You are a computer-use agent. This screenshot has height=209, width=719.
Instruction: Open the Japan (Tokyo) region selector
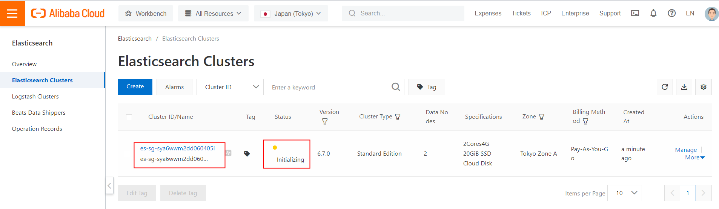(x=291, y=14)
